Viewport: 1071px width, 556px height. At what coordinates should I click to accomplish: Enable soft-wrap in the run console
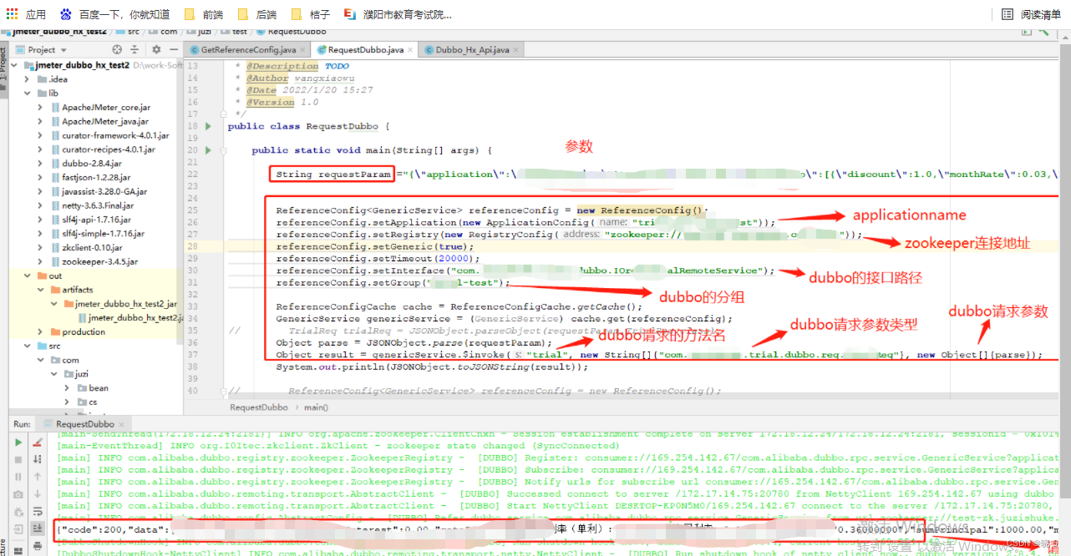[x=38, y=512]
